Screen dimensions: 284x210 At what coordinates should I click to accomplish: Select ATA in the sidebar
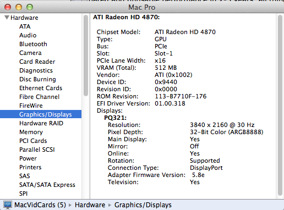click(25, 26)
